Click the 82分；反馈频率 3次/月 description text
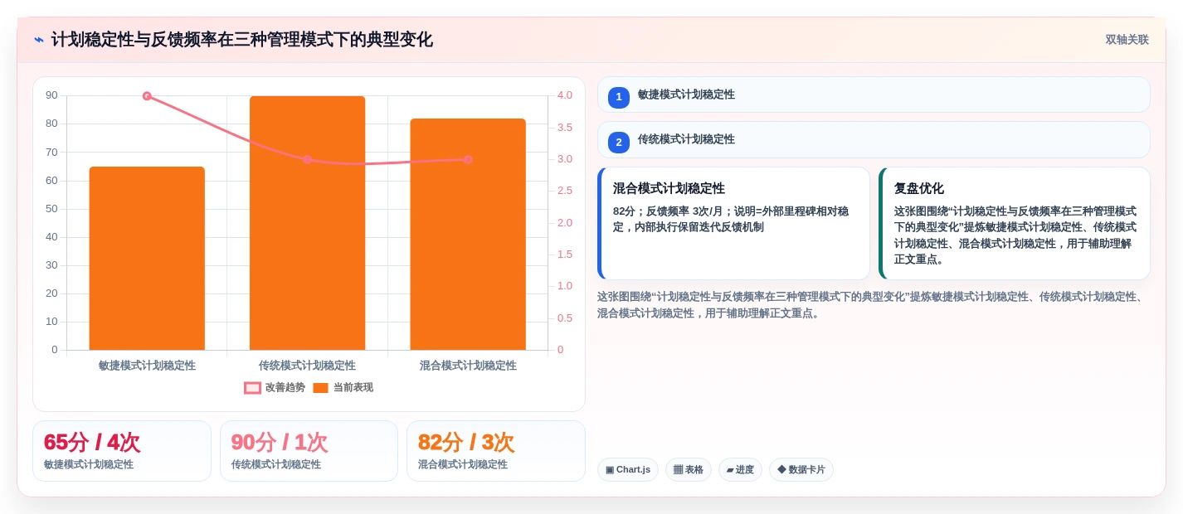 (x=732, y=219)
